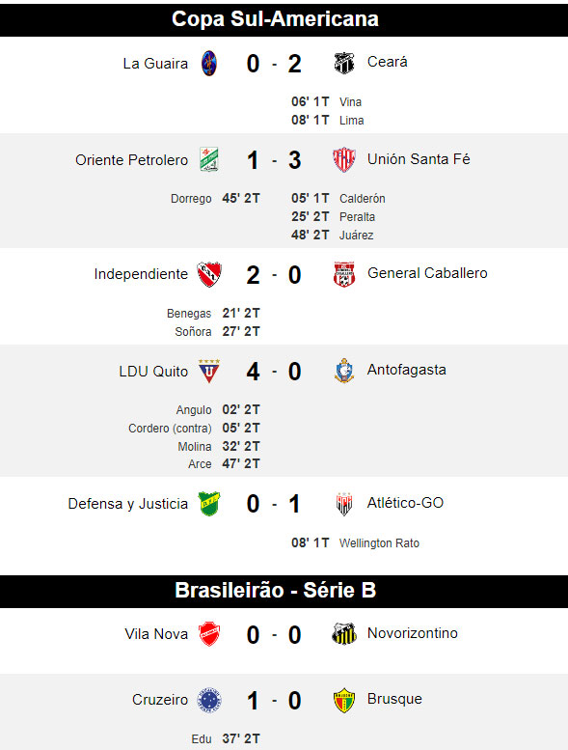The height and width of the screenshot is (750, 568).
Task: Click the Unión Santa Fé team name
Action: click(x=419, y=159)
